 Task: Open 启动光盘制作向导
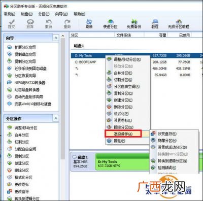25,97
